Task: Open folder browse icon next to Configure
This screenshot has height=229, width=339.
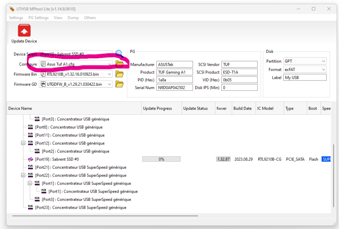Action: click(119, 64)
